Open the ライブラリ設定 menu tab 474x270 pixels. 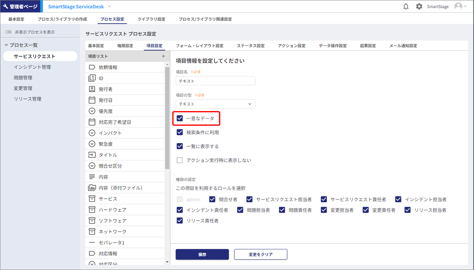[151, 19]
